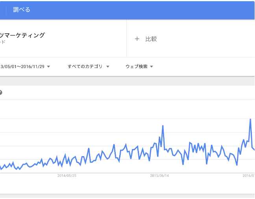
Task: Click the gray help question mark icon
Action: point(1,92)
